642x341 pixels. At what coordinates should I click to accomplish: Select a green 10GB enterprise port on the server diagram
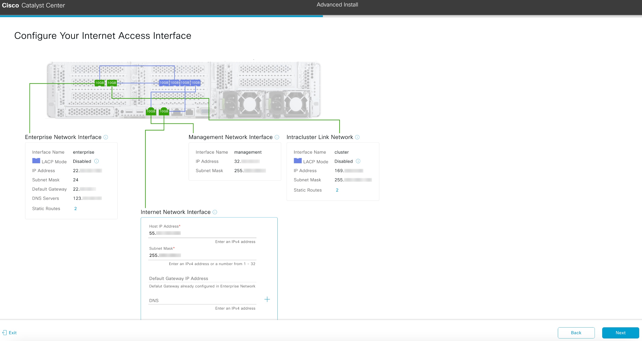point(99,83)
